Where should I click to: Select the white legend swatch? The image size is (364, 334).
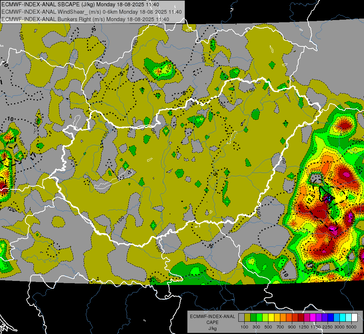tap(355, 318)
